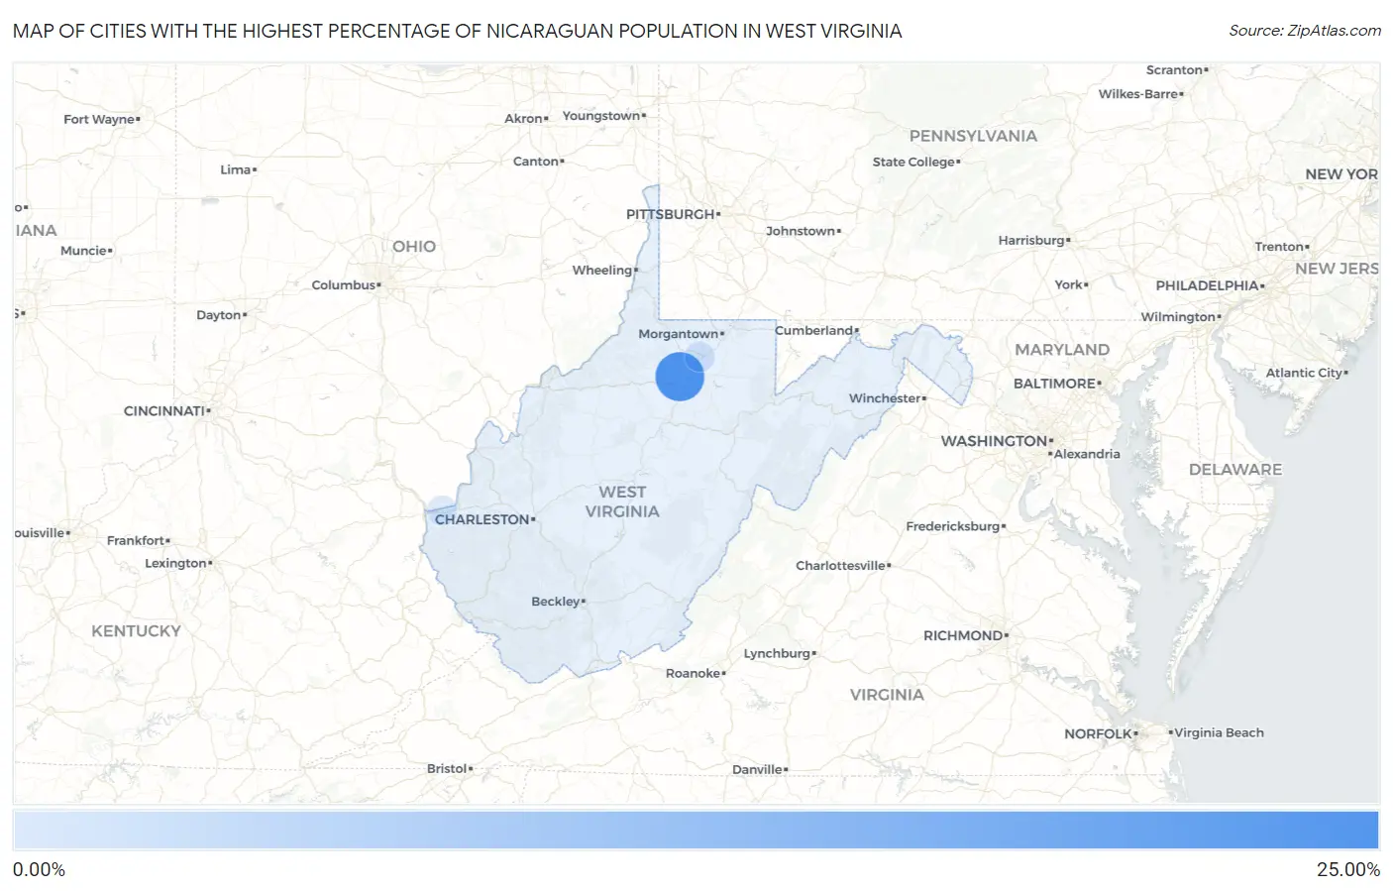Click the MARYLAND state label
1393x891 pixels.
pyautogui.click(x=1062, y=350)
